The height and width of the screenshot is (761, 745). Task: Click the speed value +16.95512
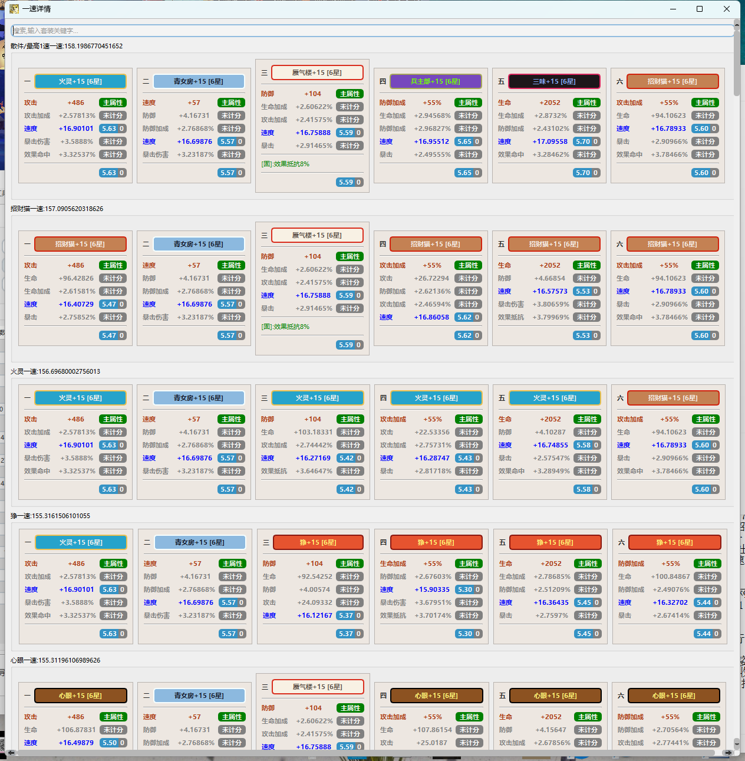pos(431,141)
